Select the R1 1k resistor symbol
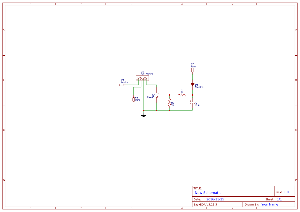The height and width of the screenshot is (212, 300). coord(182,95)
